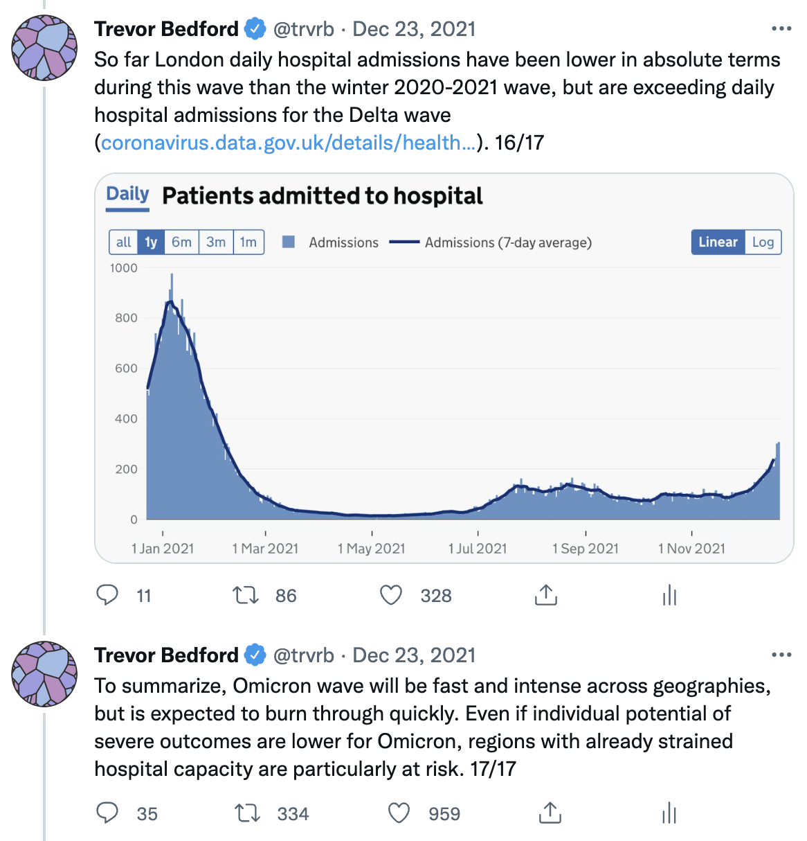This screenshot has height=841, width=807.
Task: Like the tweet with 959 likes
Action: pyautogui.click(x=399, y=813)
